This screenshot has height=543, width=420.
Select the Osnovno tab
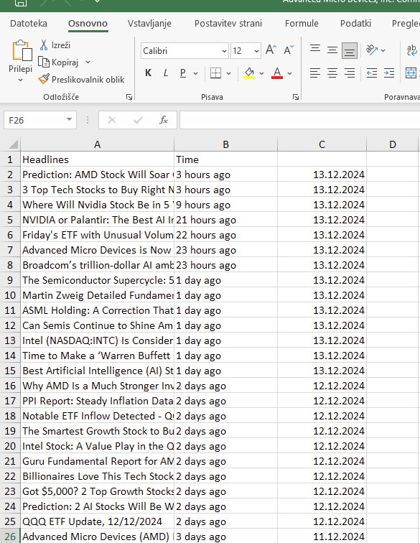tap(88, 24)
